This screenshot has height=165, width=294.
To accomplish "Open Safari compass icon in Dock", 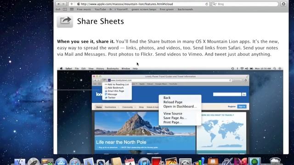I will 75,161.
